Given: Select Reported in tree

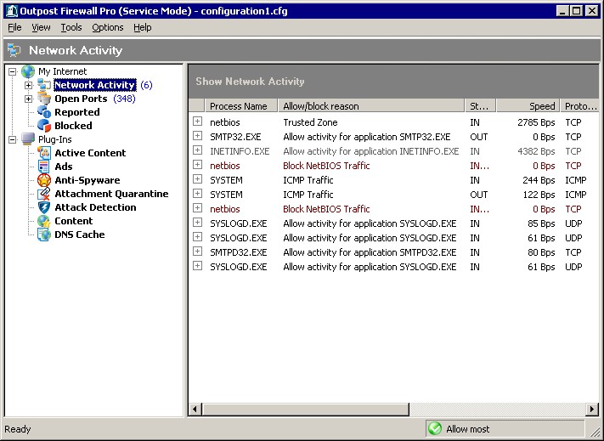Looking at the screenshot, I should tap(77, 112).
